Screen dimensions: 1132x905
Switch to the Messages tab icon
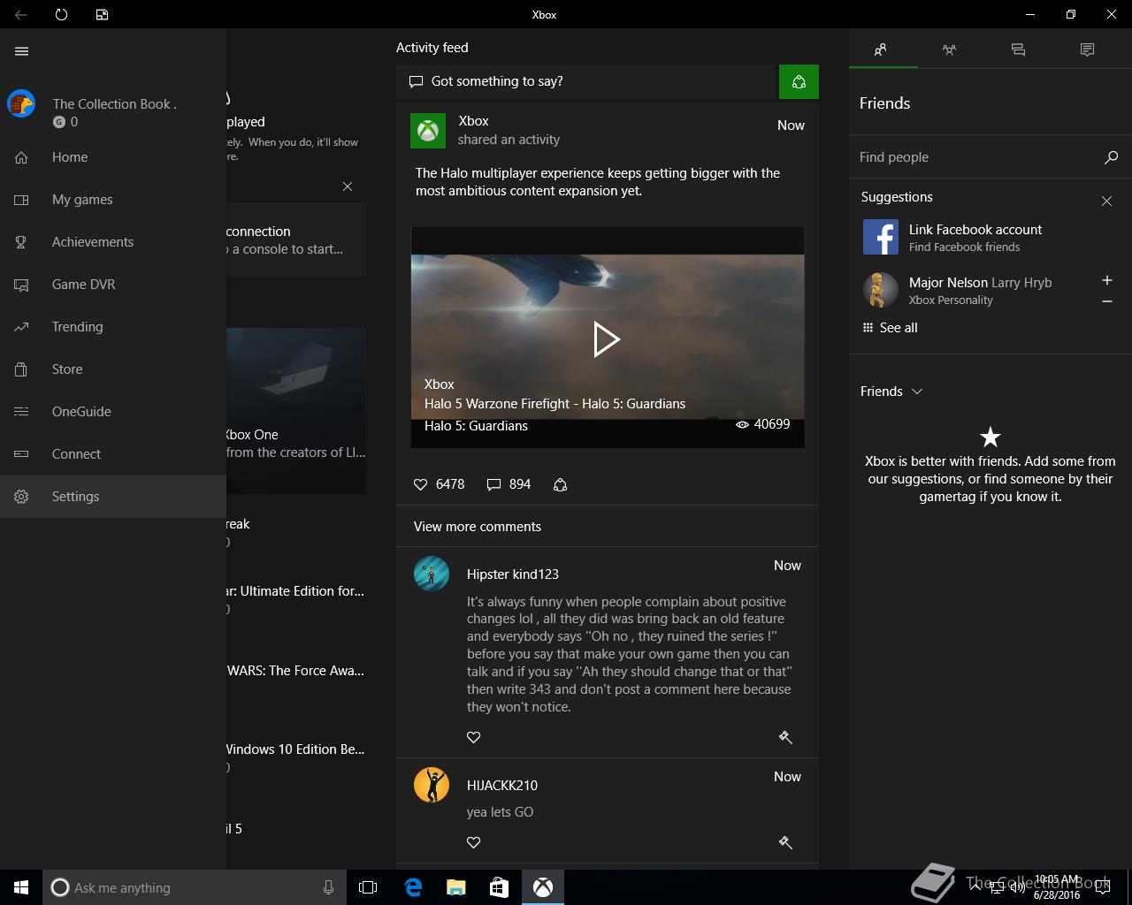coord(1018,50)
